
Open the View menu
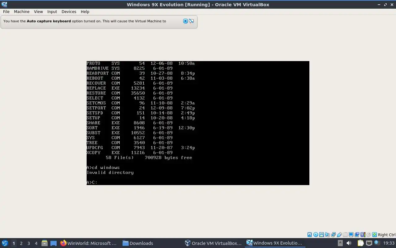point(38,11)
